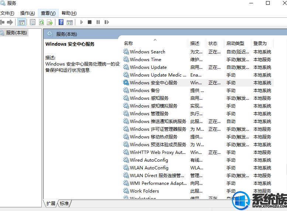Select Windows Update Medic service name
The width and height of the screenshot is (287, 211).
(158, 75)
